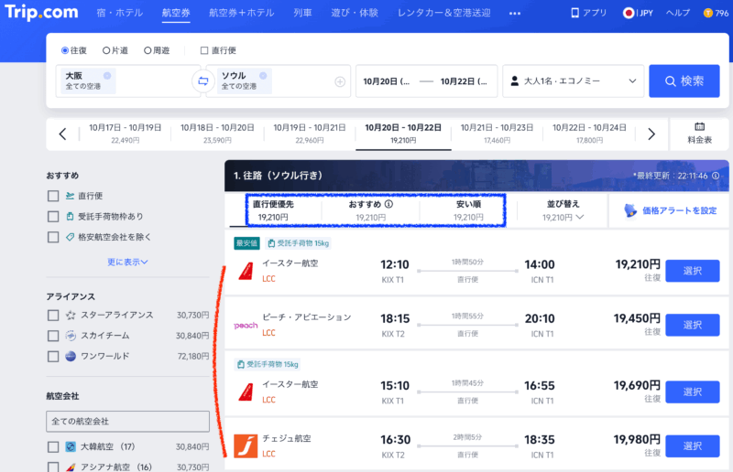This screenshot has width=733, height=472.
Task: Check the 大韓航空 (17) checkbox
Action: [x=53, y=446]
